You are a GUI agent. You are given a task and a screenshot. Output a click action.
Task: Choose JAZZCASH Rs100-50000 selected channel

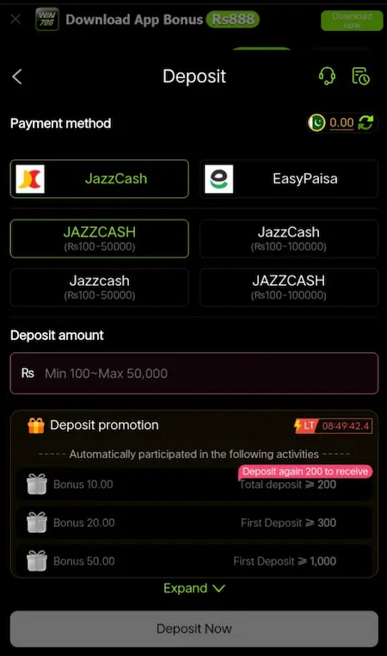tap(100, 238)
